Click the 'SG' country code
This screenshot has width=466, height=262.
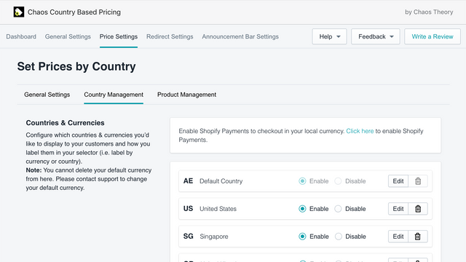(x=188, y=237)
